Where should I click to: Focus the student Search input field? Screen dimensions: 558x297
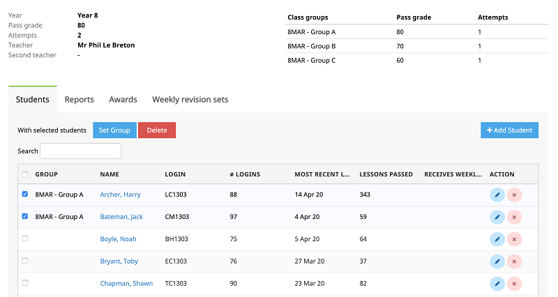pyautogui.click(x=80, y=151)
